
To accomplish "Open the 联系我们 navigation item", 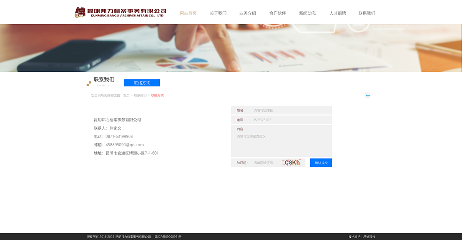I will [x=367, y=13].
